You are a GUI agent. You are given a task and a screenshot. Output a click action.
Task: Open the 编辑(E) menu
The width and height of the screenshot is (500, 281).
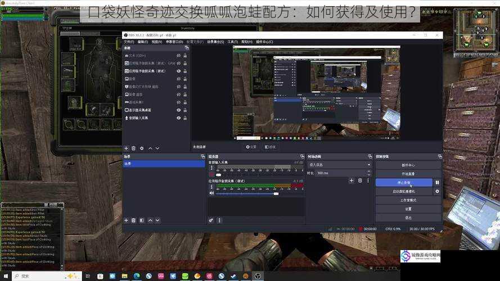coord(143,42)
